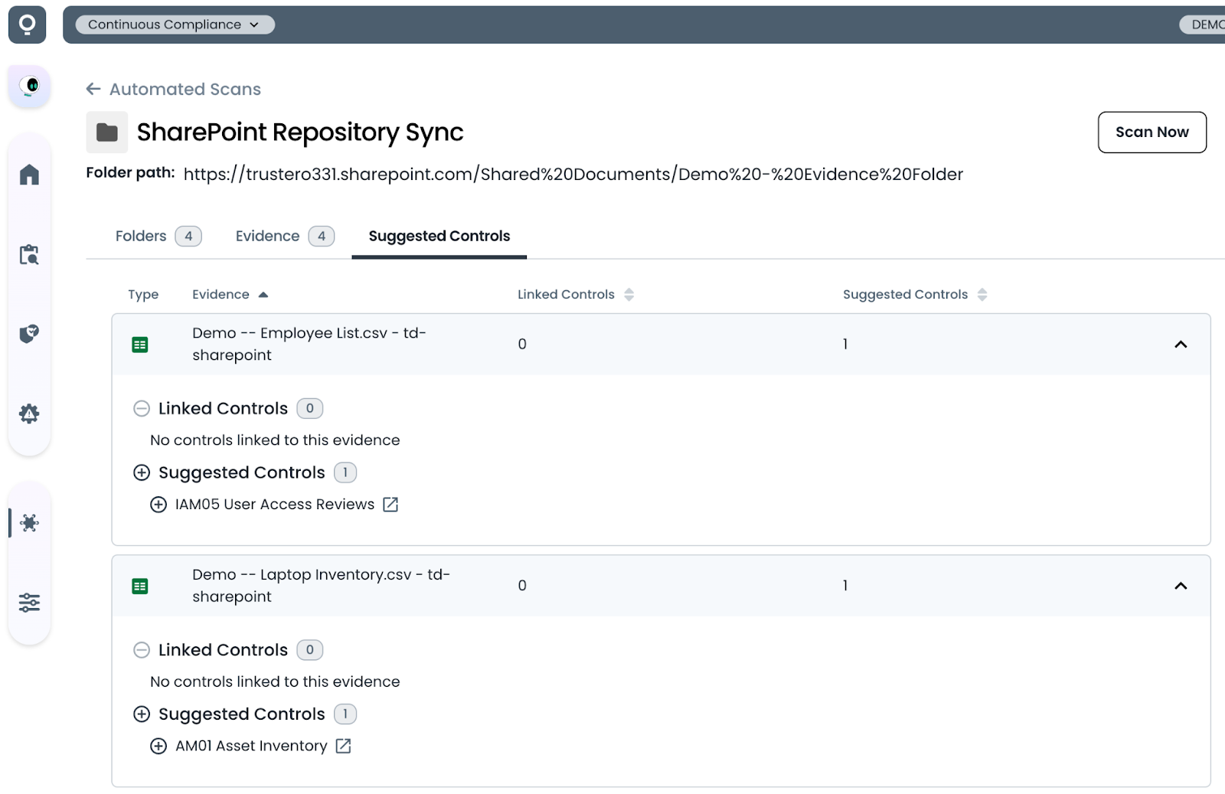Select 'Demo -- Employee List.csv - td-sharepoint' text
The image size is (1225, 794).
309,344
